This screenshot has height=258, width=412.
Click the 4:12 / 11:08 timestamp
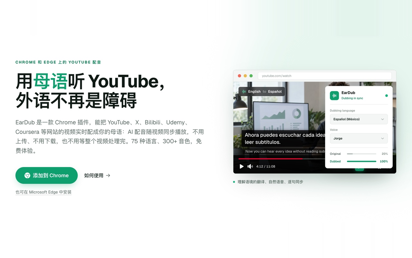(x=266, y=166)
